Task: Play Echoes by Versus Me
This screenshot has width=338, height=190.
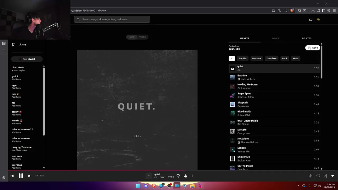Action: tap(274, 150)
